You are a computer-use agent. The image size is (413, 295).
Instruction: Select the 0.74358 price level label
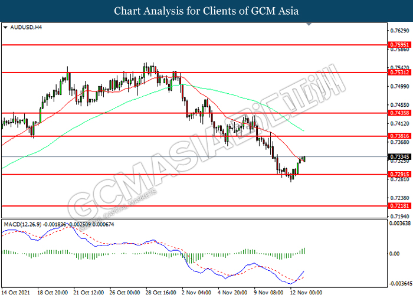coord(399,113)
